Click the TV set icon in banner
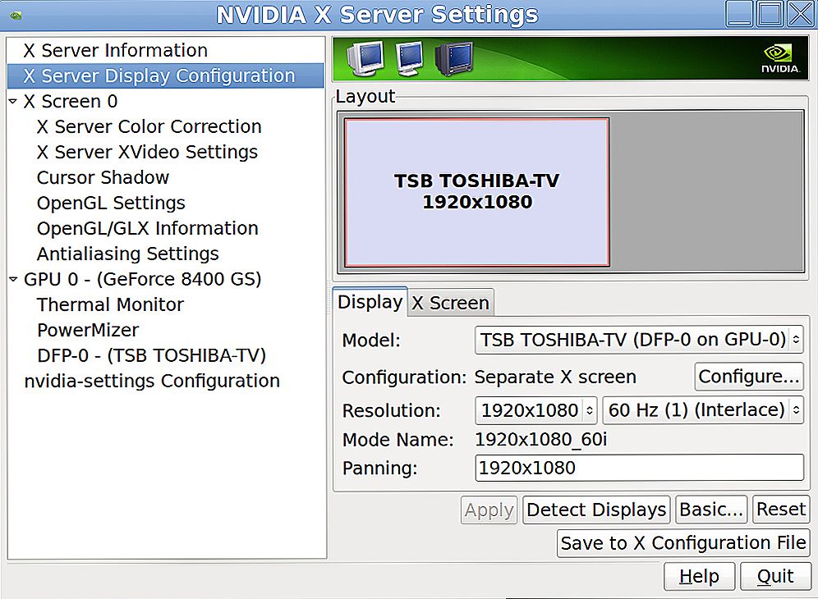 coord(454,58)
